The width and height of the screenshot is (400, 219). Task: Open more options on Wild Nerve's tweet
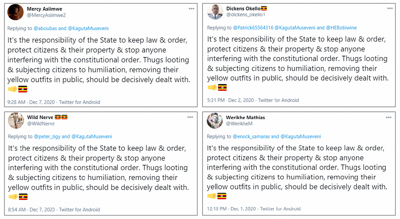coord(190,117)
